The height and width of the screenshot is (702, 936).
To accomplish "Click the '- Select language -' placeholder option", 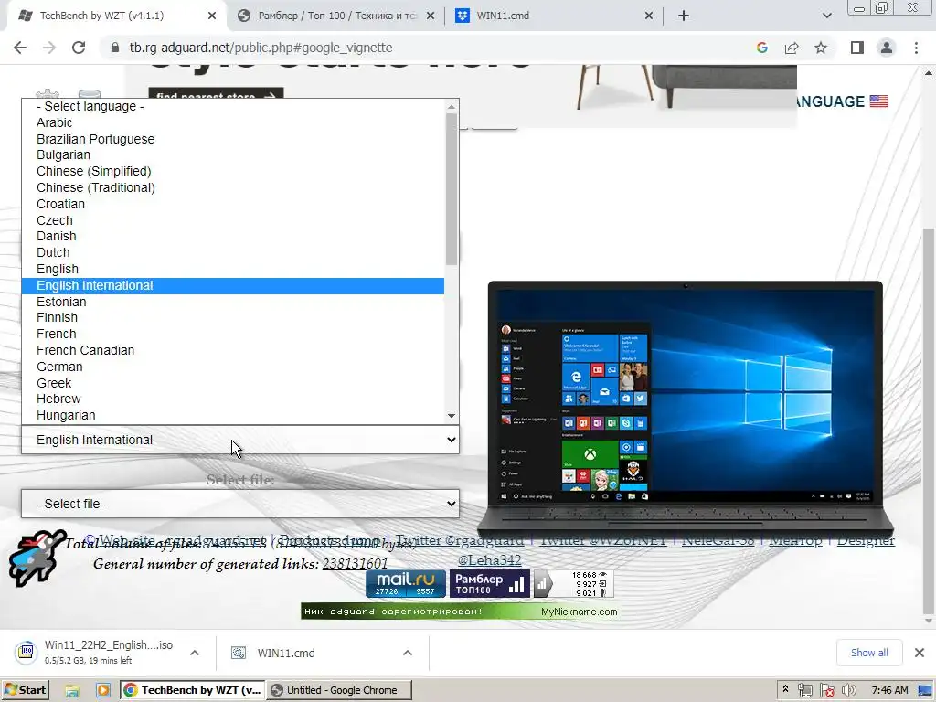I will click(233, 106).
